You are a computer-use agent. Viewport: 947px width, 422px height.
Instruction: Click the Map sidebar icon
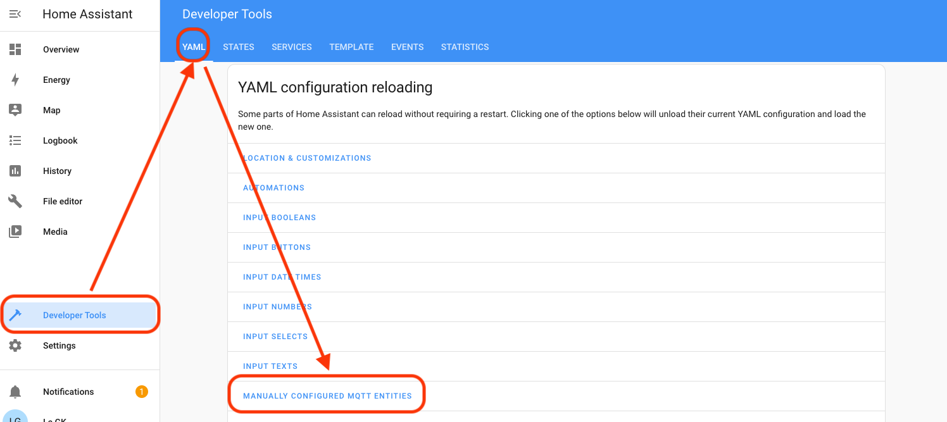15,110
